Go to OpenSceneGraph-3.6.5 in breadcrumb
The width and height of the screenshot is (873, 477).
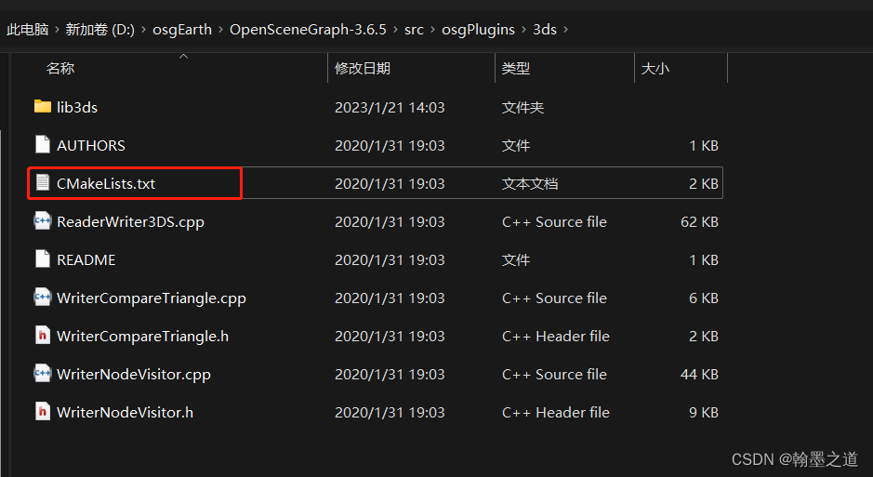coord(308,30)
